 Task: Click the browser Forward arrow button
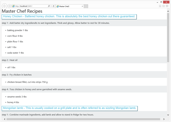[x=10, y=6]
